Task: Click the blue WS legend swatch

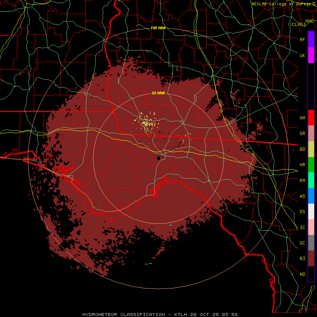Action: pyautogui.click(x=311, y=196)
